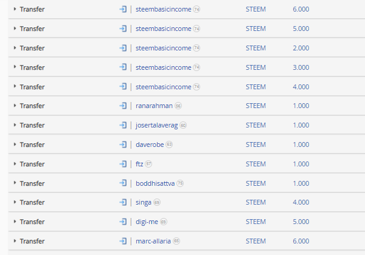Image resolution: width=365 pixels, height=255 pixels.
Task: Open steembasicincome link in the 4.000 row
Action: pyautogui.click(x=164, y=87)
